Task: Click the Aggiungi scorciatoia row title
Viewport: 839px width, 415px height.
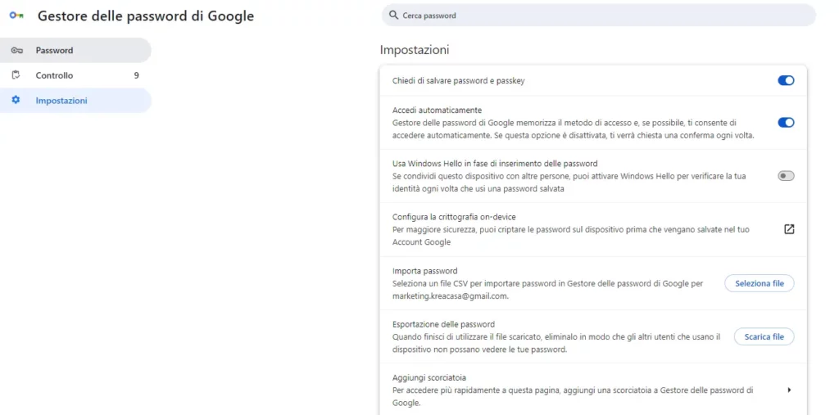Action: (x=429, y=377)
